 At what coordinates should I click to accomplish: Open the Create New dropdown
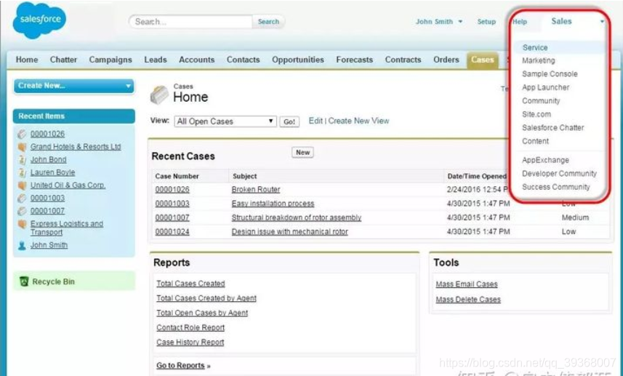click(x=74, y=86)
